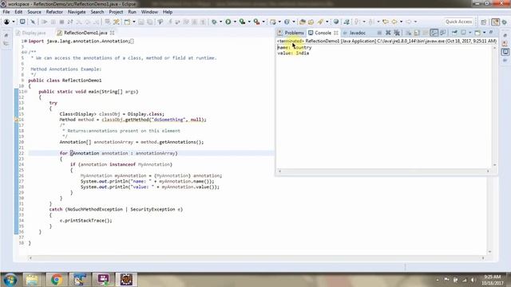Click Display Selected Console icon
This screenshot has width=511, height=287.
click(463, 33)
